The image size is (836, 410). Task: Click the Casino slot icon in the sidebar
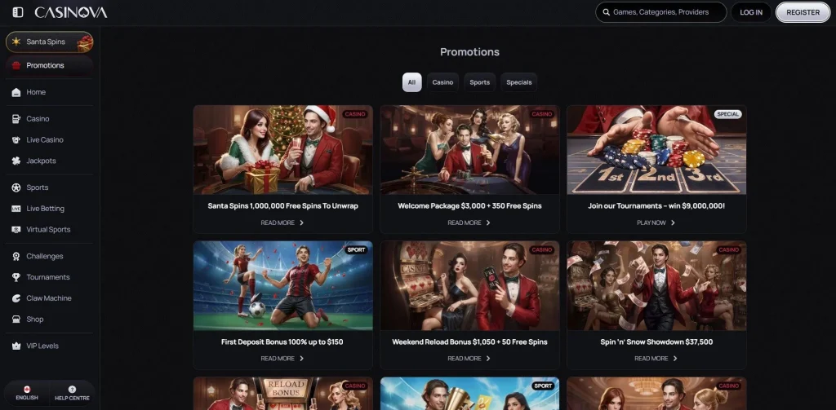(16, 119)
